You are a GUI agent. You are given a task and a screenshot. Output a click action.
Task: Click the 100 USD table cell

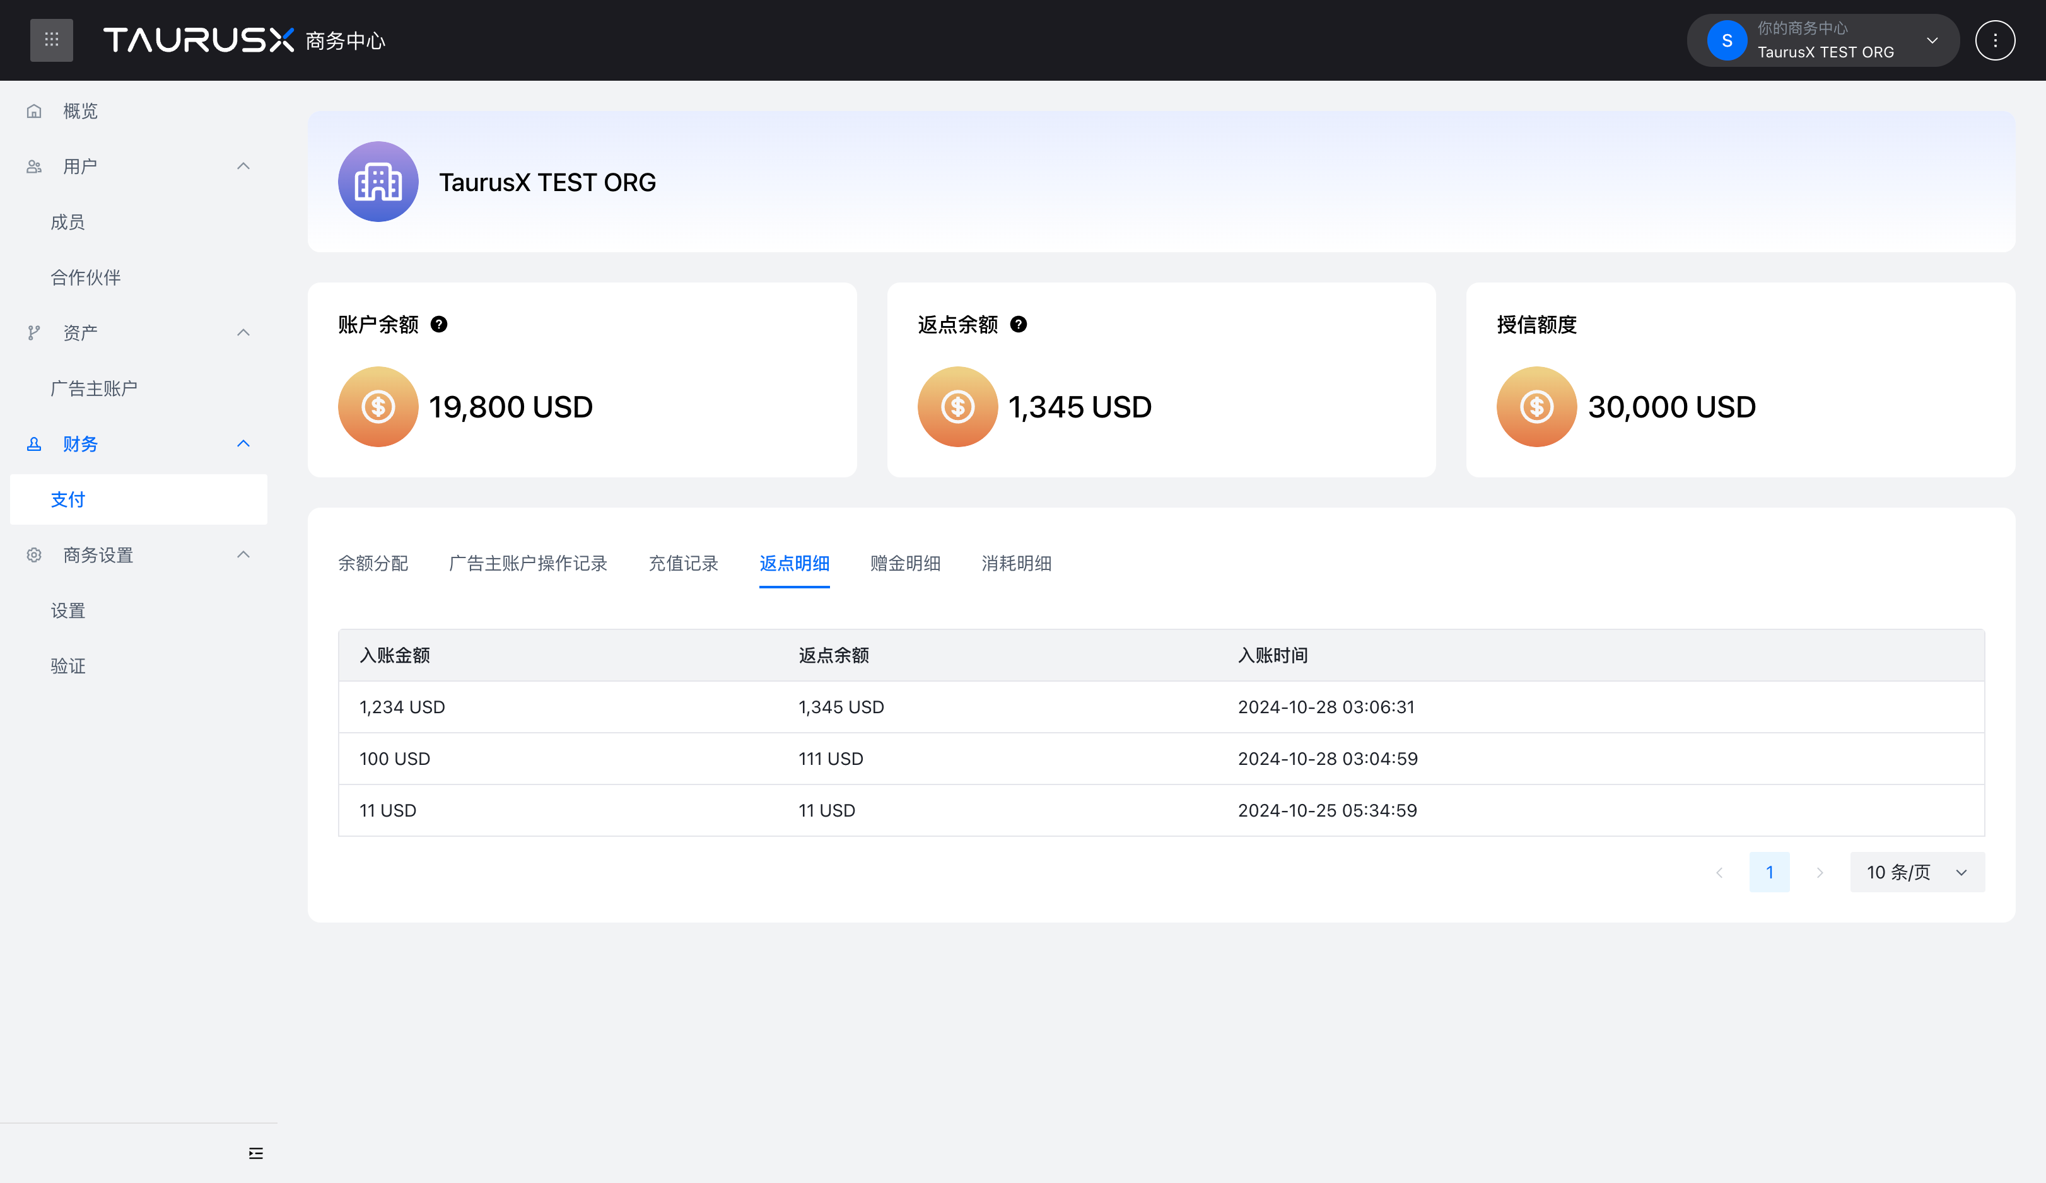click(395, 759)
